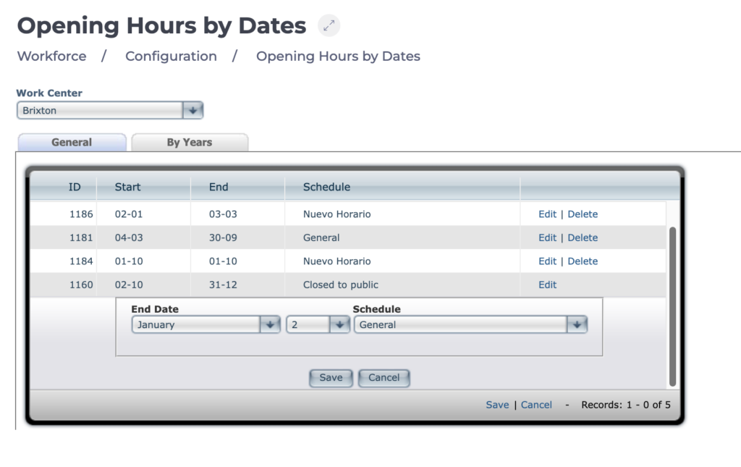The width and height of the screenshot is (741, 467).
Task: Click the Save link in the footer bar
Action: point(497,405)
